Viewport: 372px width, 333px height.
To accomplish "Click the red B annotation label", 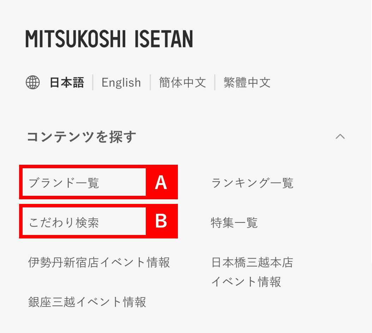I will point(161,221).
